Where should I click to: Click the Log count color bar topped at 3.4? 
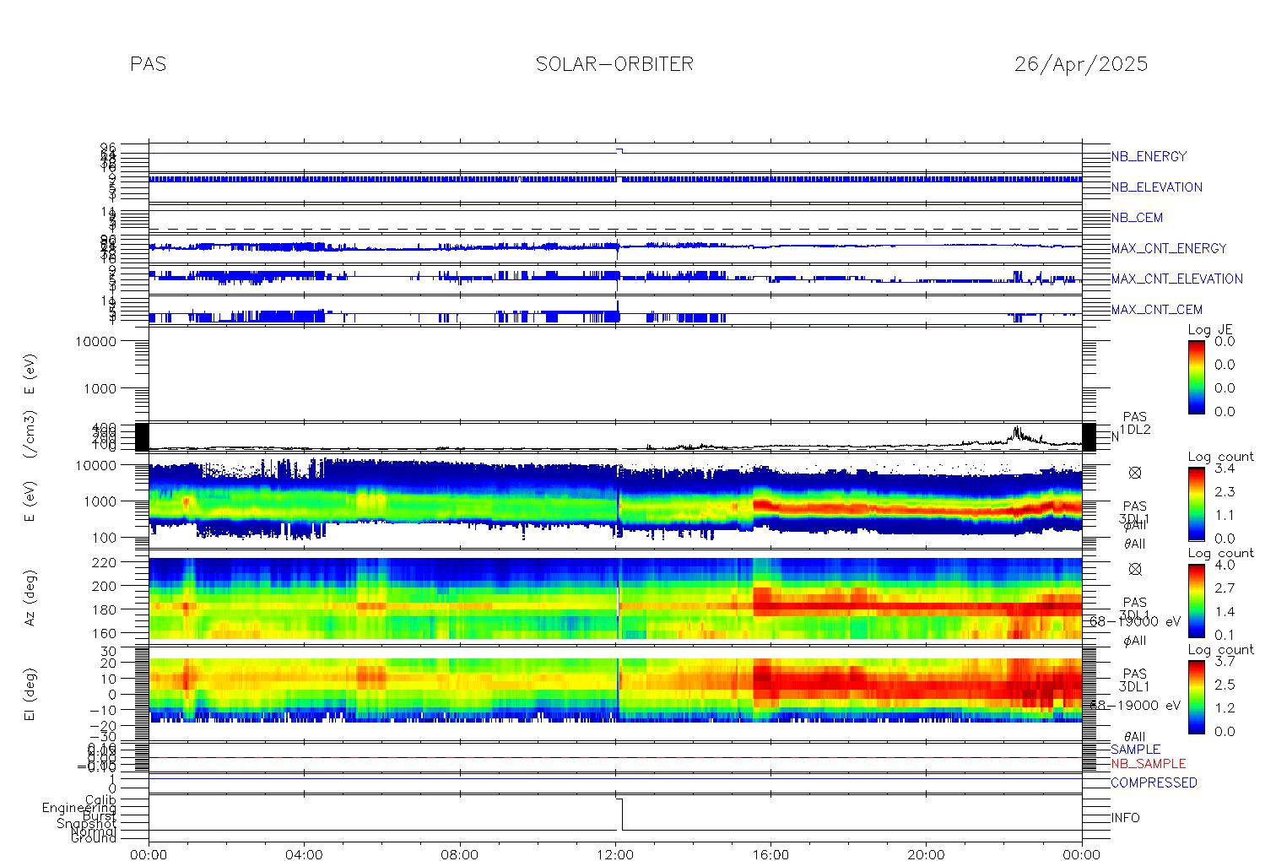(x=1197, y=504)
